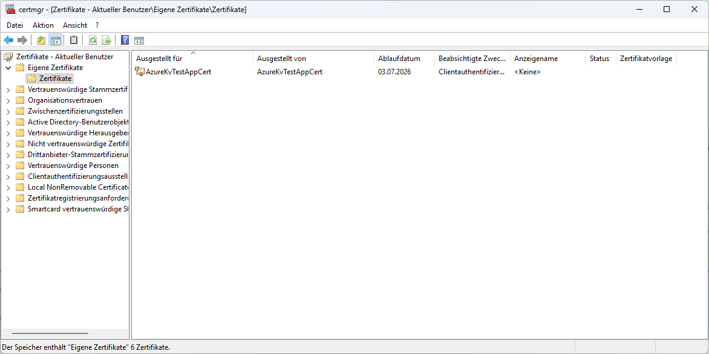Open Help via blue question mark icon

click(125, 40)
